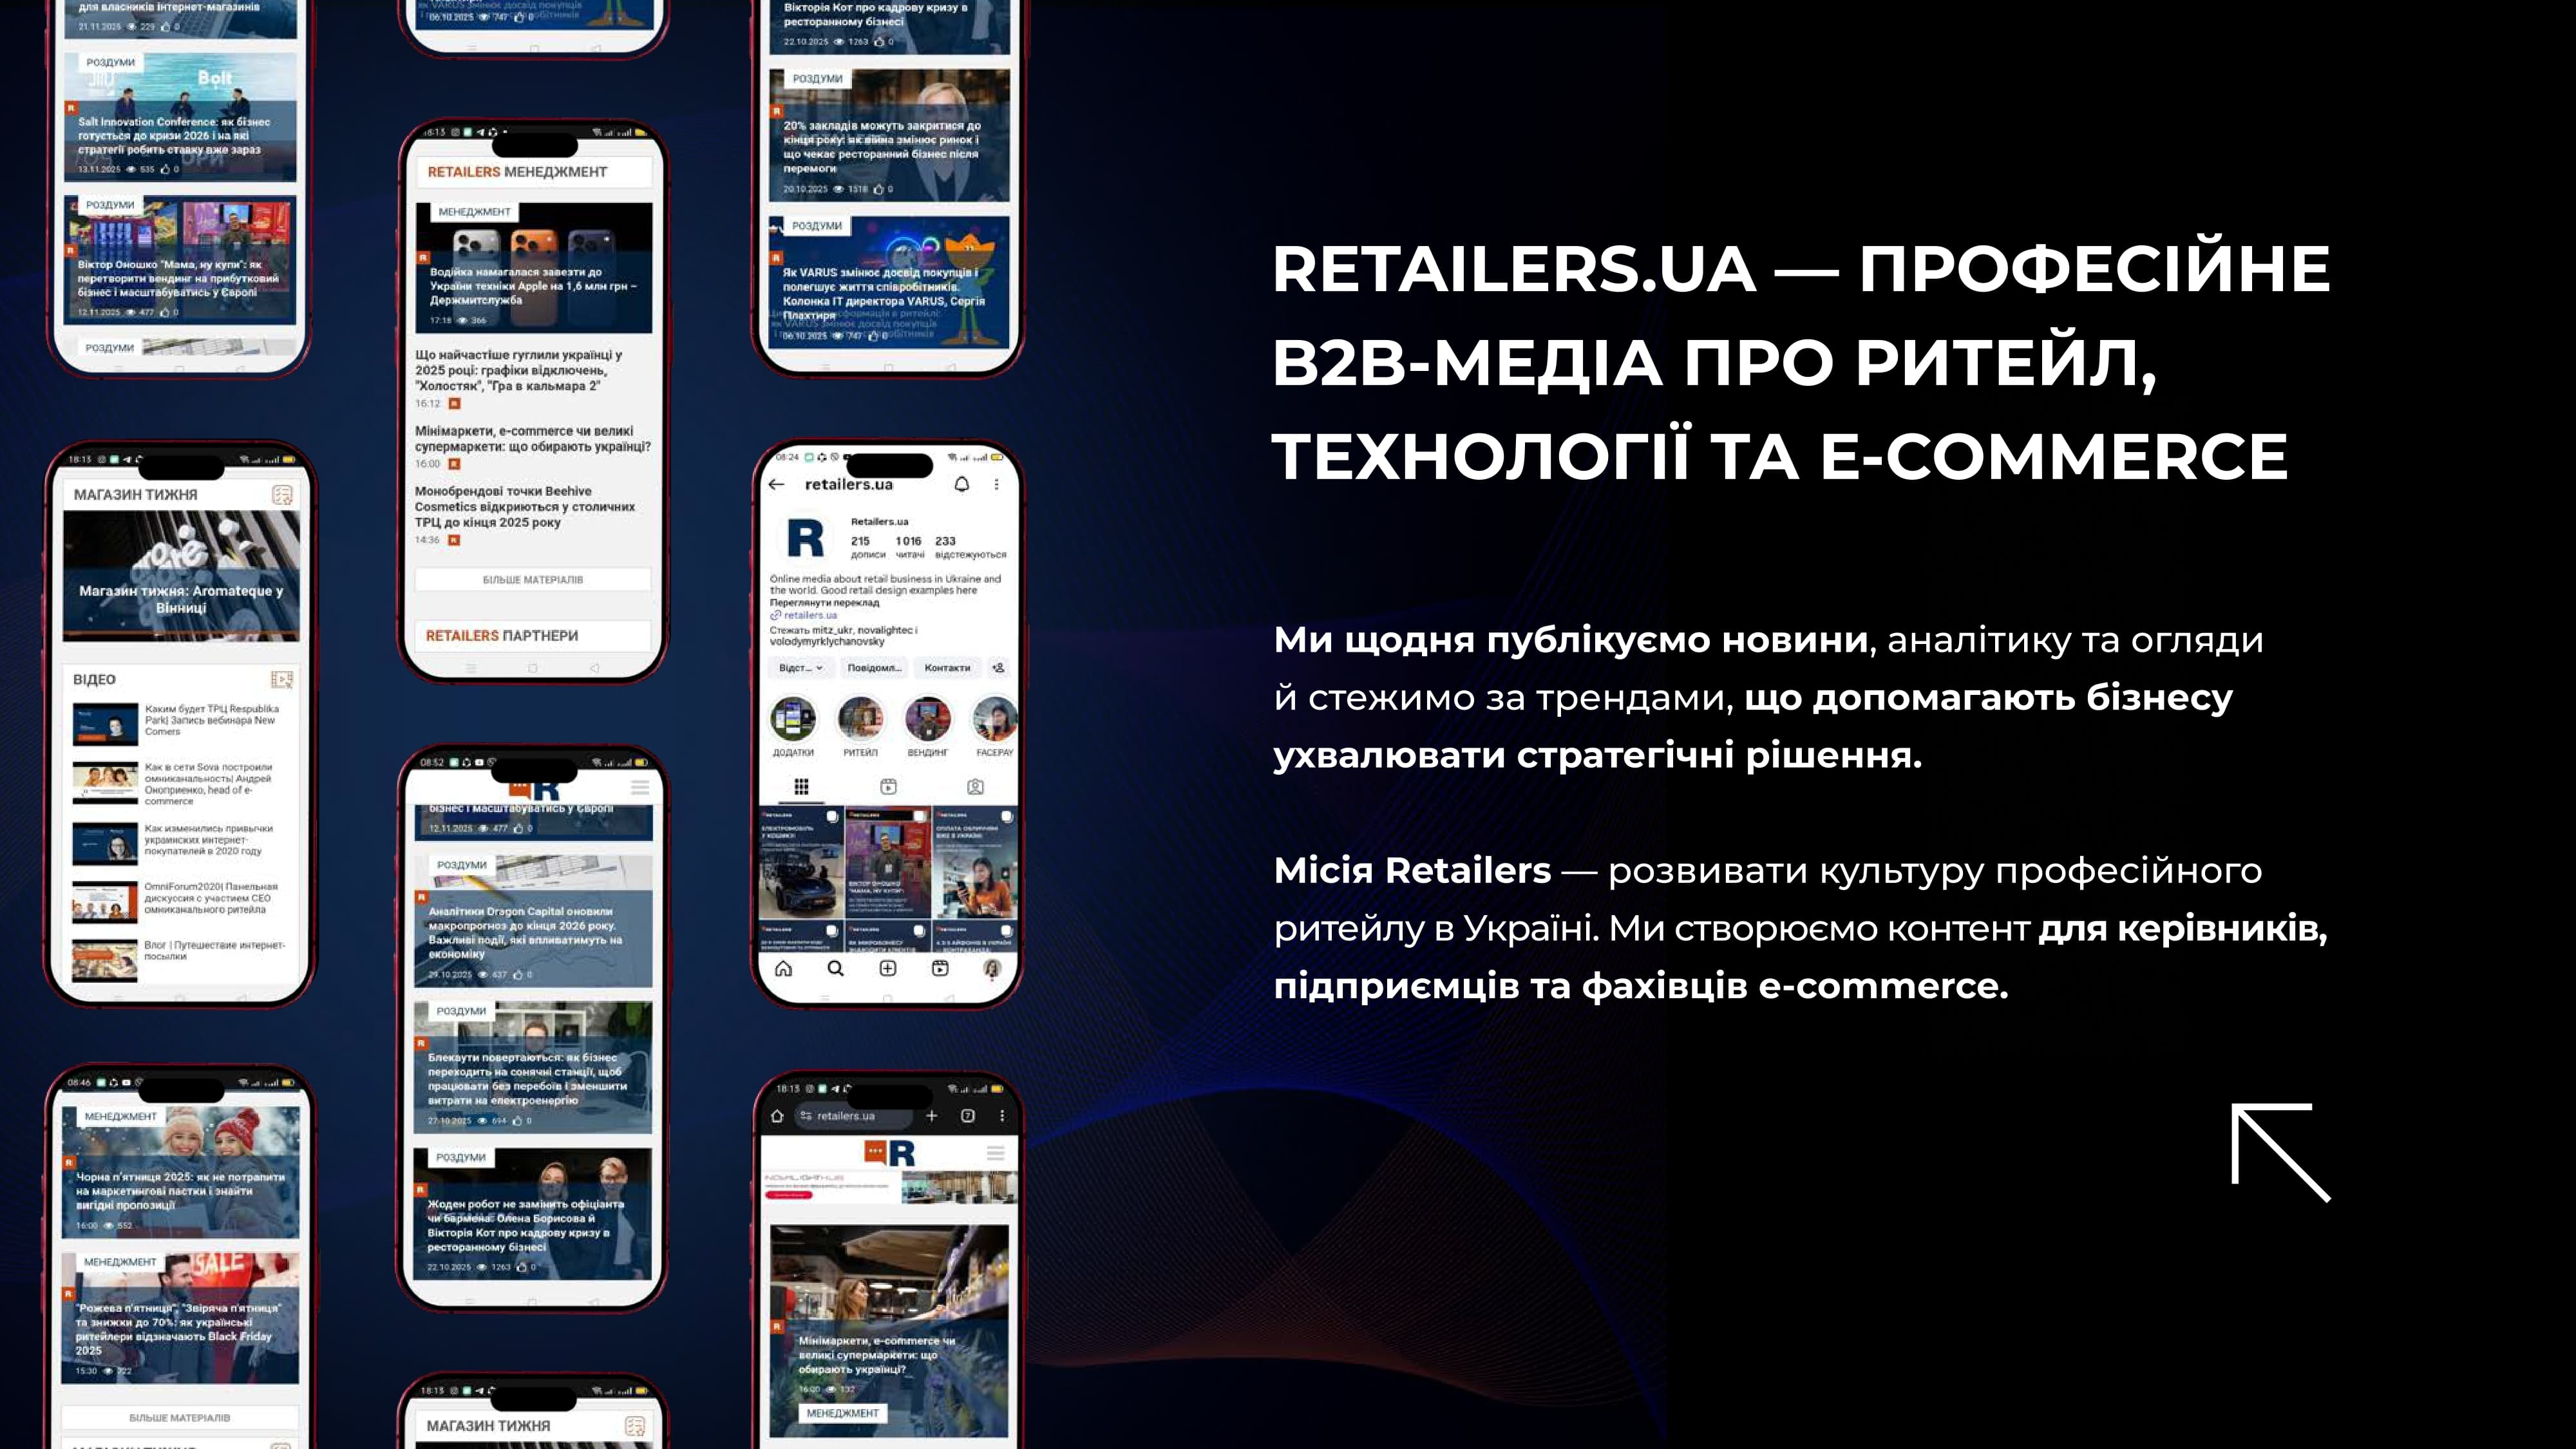This screenshot has height=1449, width=2576.
Task: Tap the back arrow on Instagram profile
Action: pyautogui.click(x=777, y=484)
